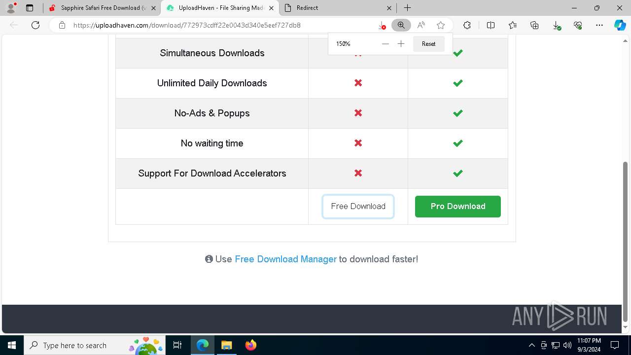Open File Explorer from the taskbar
This screenshot has height=355, width=631.
click(226, 345)
